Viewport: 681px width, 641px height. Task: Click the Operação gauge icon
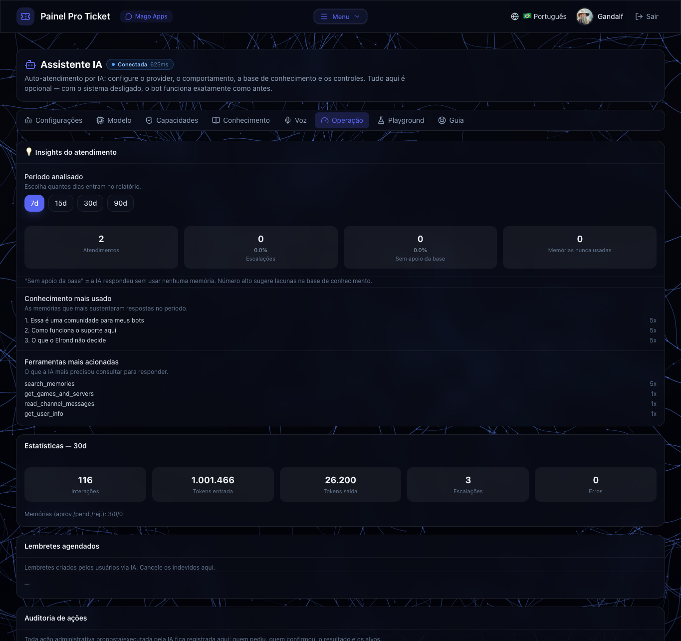[325, 120]
